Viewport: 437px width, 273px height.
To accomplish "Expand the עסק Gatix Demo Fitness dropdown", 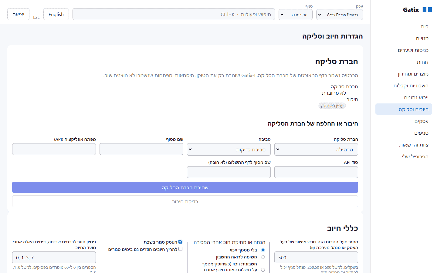I will [339, 15].
